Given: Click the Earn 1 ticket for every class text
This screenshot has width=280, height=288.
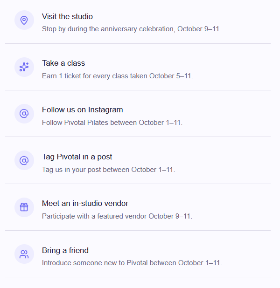Looking at the screenshot, I should pyautogui.click(x=118, y=76).
